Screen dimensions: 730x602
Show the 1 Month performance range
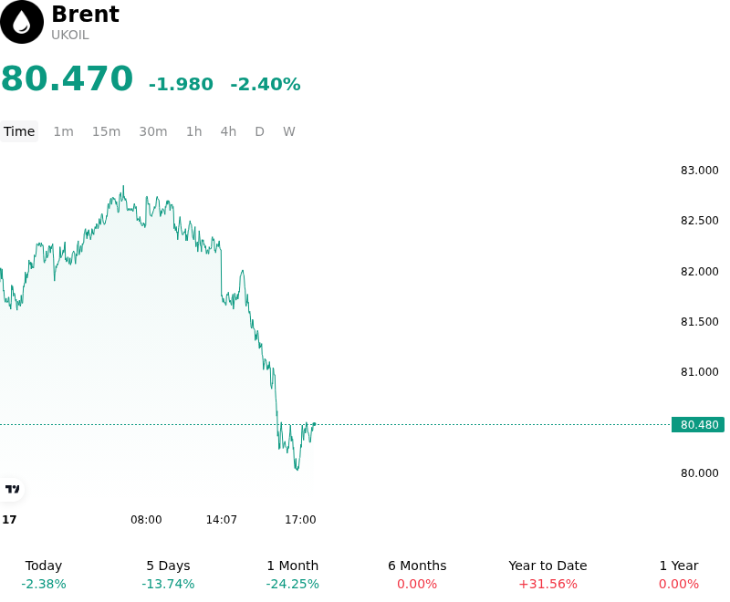tap(292, 575)
